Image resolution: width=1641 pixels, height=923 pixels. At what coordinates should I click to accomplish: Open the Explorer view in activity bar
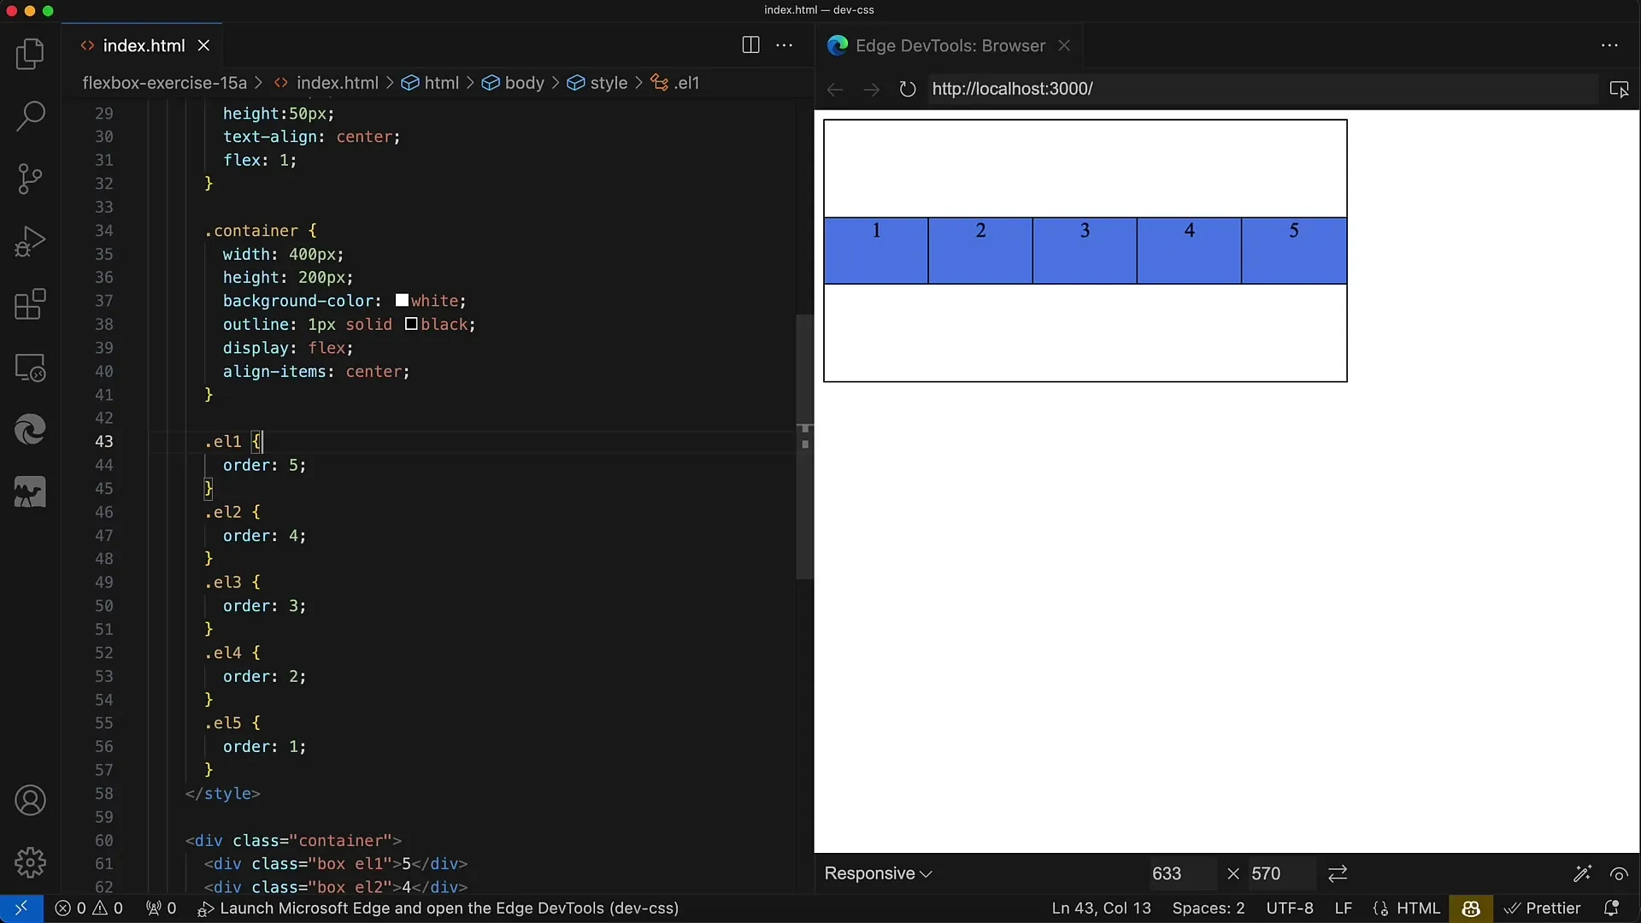click(30, 55)
